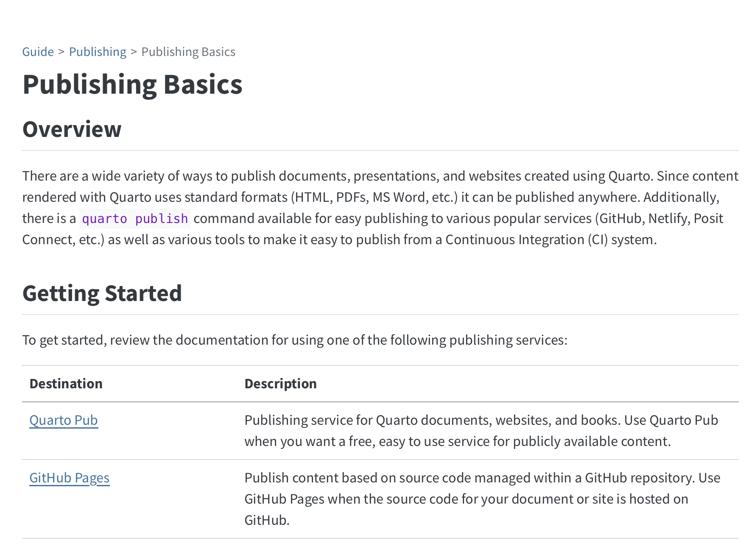Jump to the Overview section heading
Image resolution: width=755 pixels, height=546 pixels.
(x=72, y=129)
